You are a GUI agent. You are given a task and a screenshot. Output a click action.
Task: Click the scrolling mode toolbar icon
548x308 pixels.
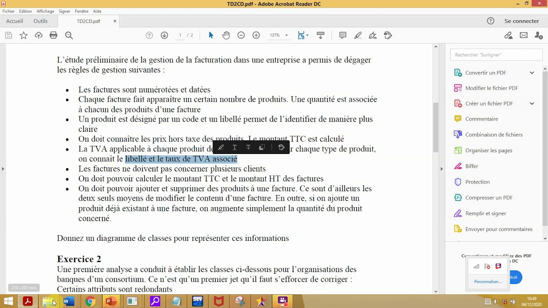coord(321,35)
